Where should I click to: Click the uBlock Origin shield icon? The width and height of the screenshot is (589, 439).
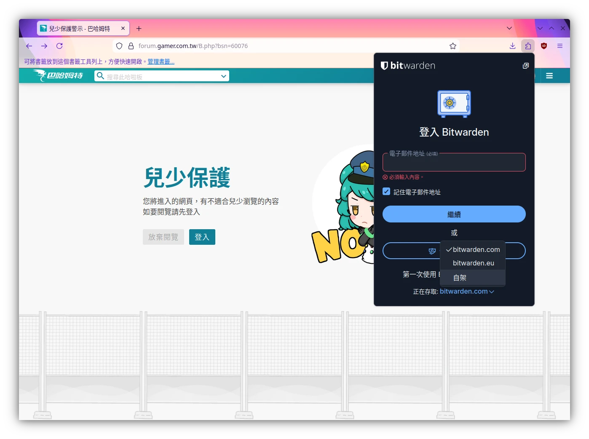pos(544,46)
